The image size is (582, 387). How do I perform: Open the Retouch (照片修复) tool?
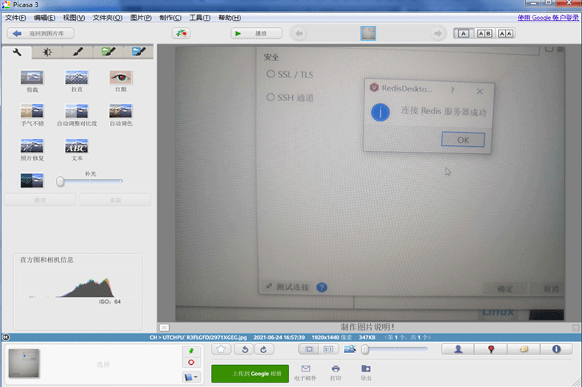pos(32,146)
